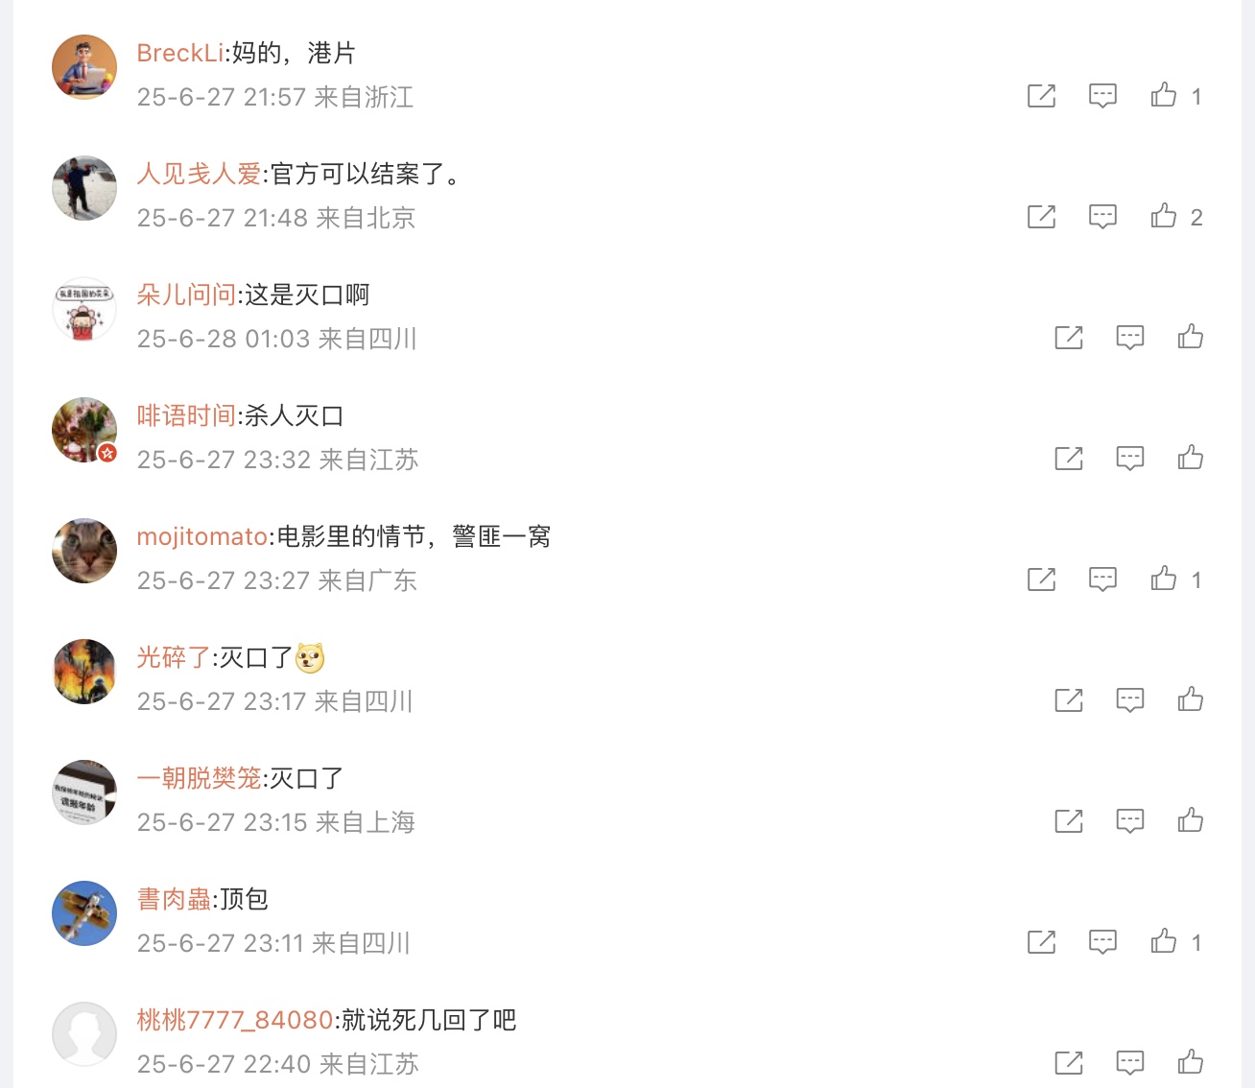Share the comment by 桃桃7777_84080
Viewport: 1255px width, 1088px height.
point(1068,1062)
